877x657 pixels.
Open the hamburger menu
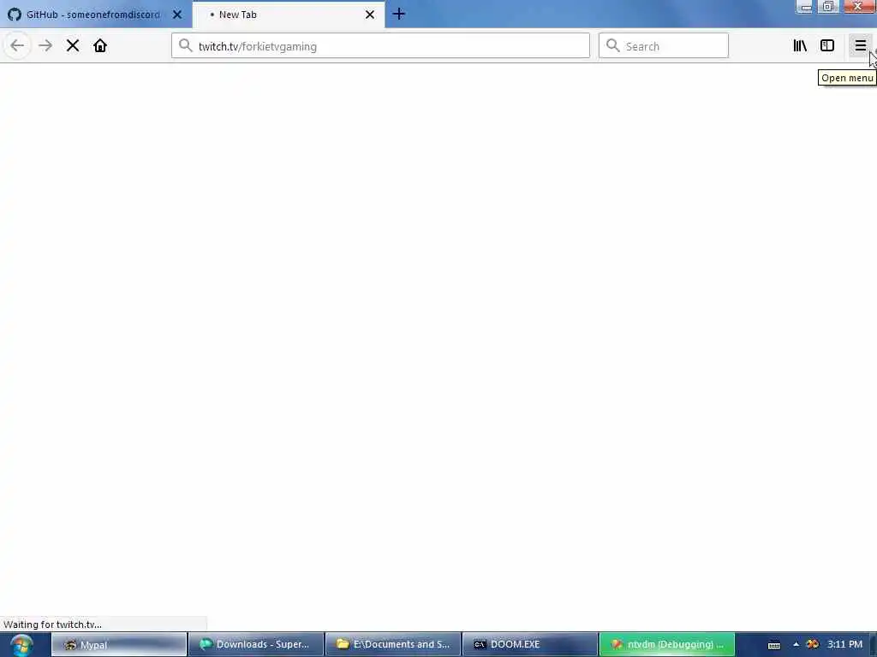click(x=860, y=46)
